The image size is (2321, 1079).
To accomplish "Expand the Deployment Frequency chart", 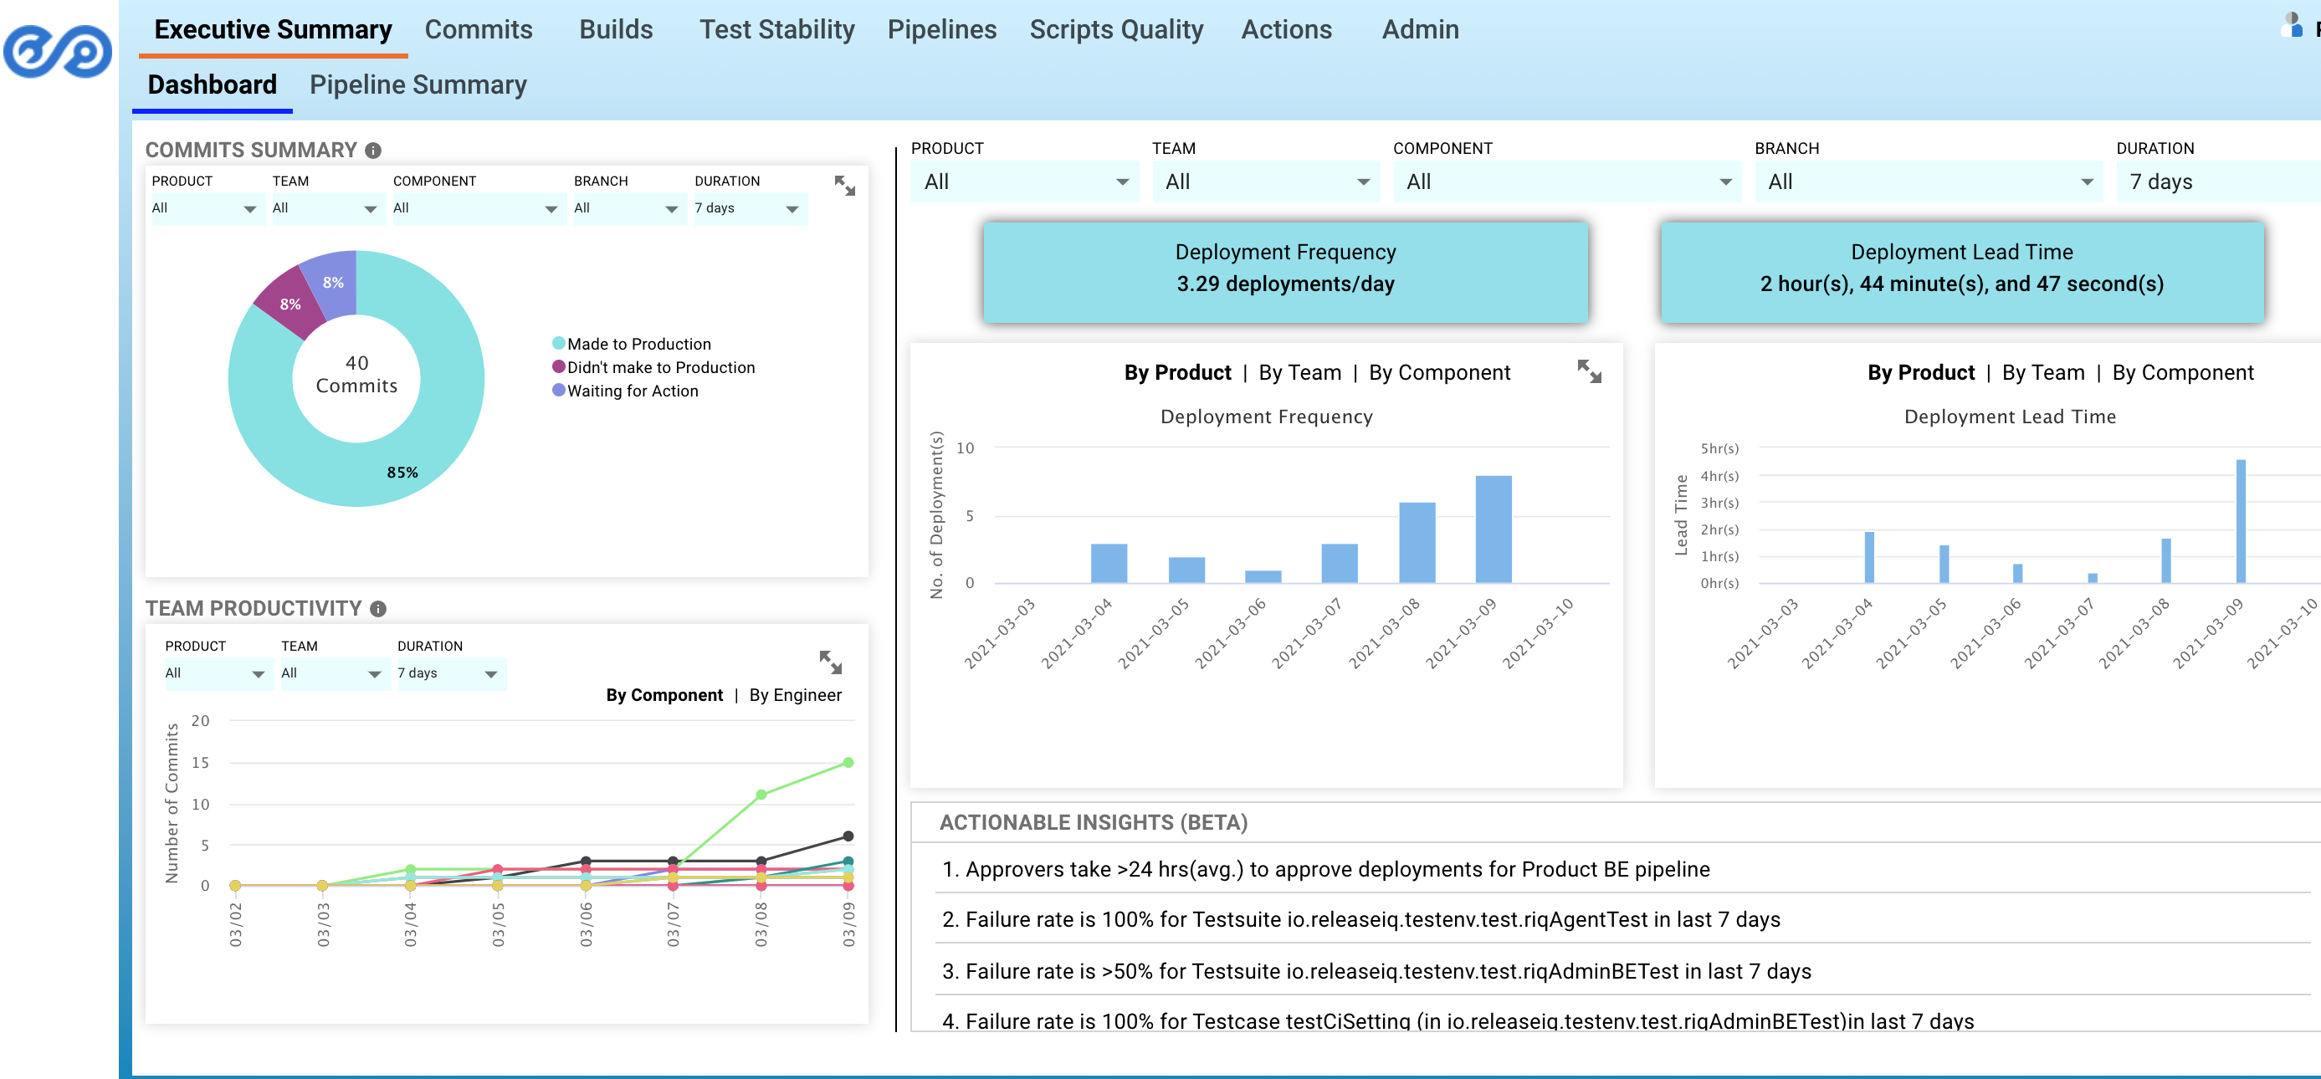I will point(1589,371).
